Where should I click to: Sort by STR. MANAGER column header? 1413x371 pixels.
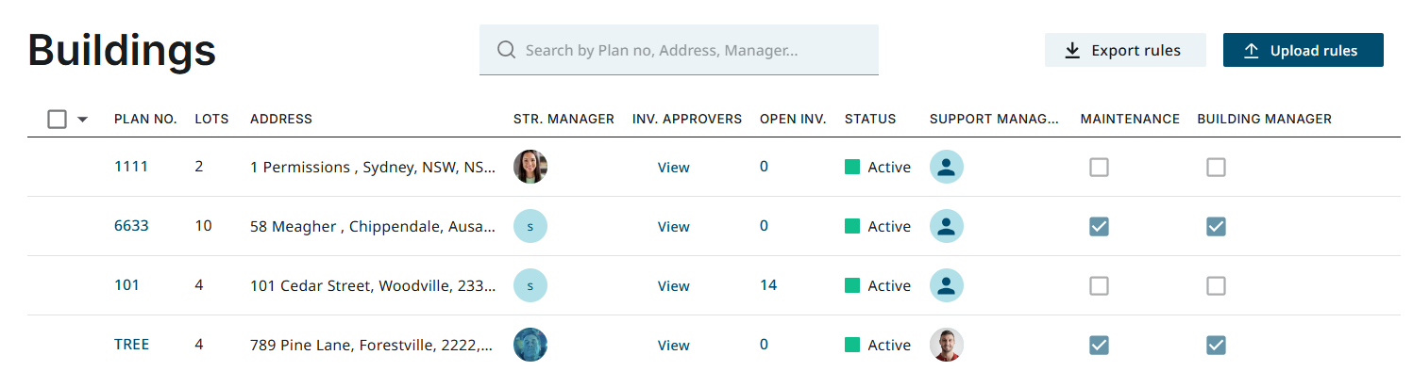pyautogui.click(x=564, y=119)
